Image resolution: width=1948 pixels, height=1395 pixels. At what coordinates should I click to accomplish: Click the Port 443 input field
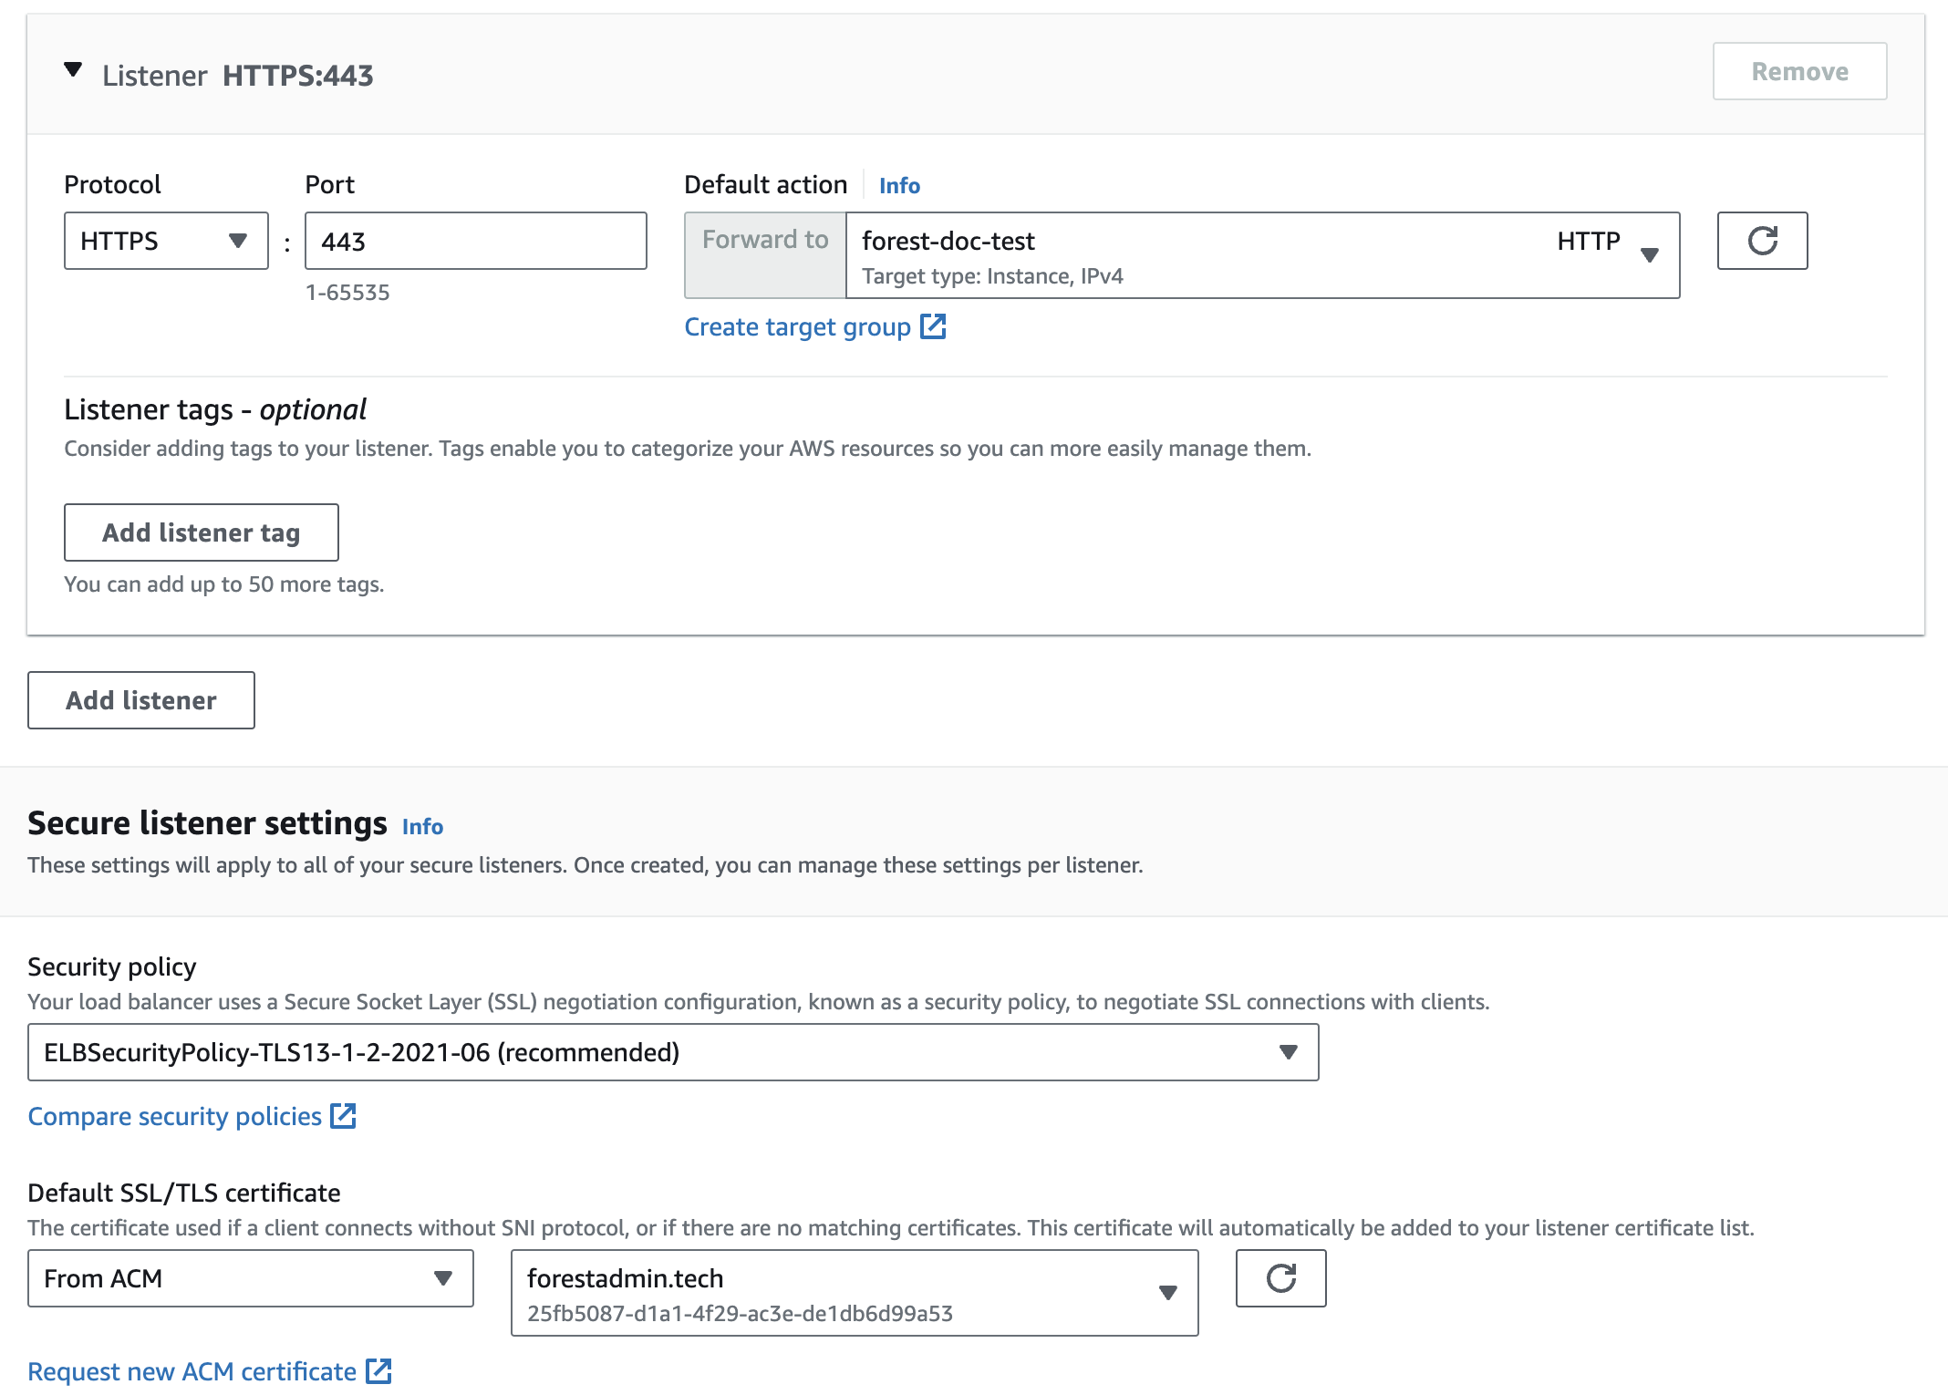tap(475, 241)
